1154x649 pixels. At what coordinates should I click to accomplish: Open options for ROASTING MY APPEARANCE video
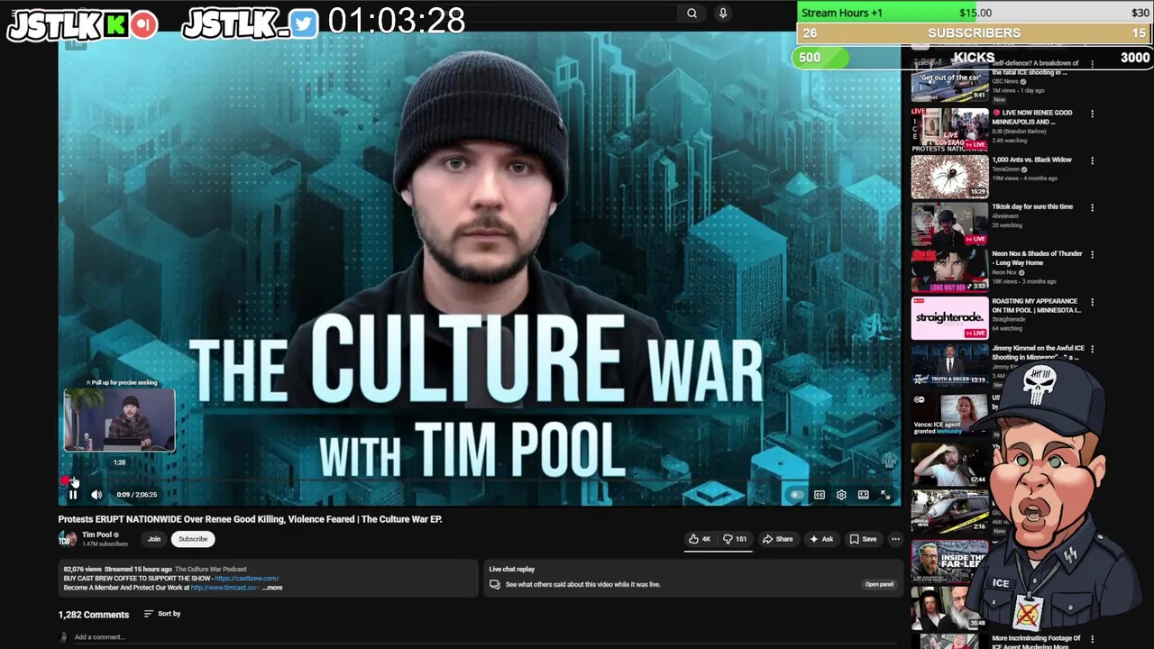click(1092, 302)
